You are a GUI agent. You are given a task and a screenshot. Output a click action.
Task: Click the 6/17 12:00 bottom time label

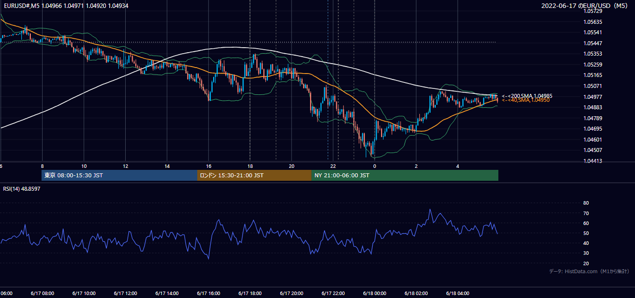125,293
